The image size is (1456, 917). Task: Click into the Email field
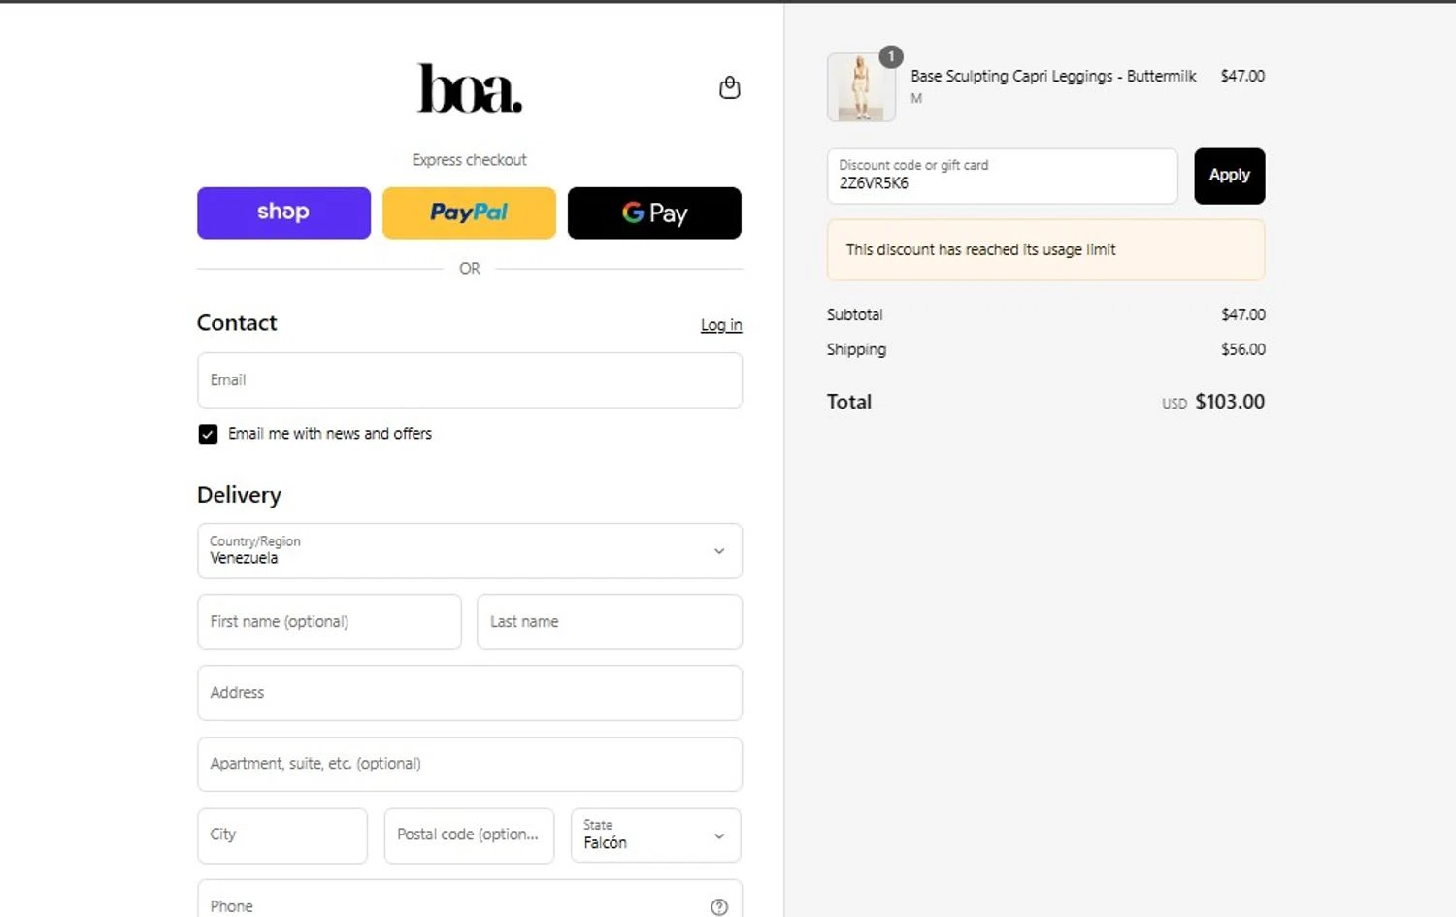(x=470, y=380)
